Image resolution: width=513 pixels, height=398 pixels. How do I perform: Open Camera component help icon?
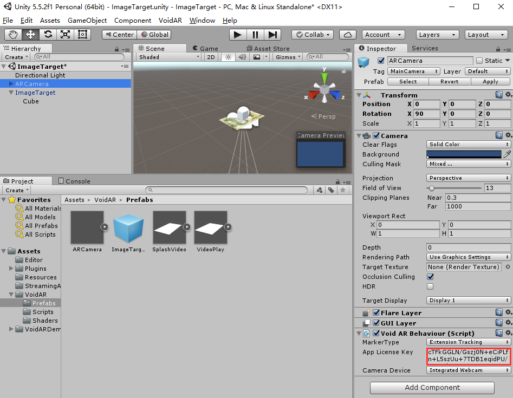(x=499, y=135)
